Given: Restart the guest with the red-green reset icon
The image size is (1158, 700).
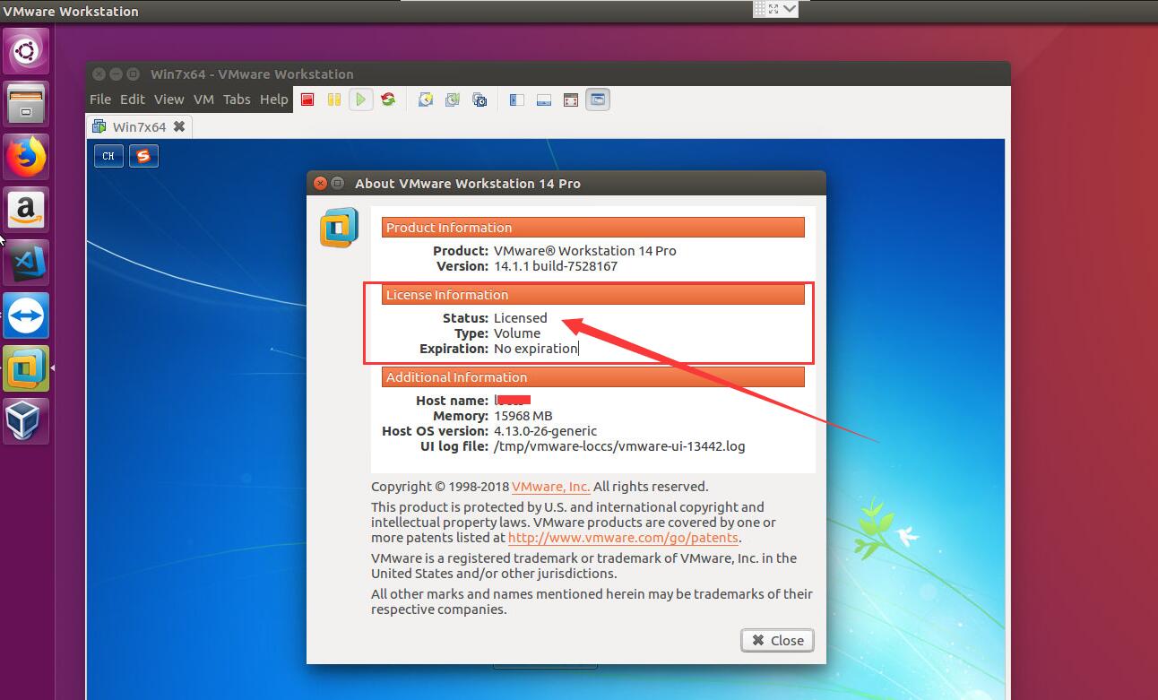Looking at the screenshot, I should click(x=388, y=99).
